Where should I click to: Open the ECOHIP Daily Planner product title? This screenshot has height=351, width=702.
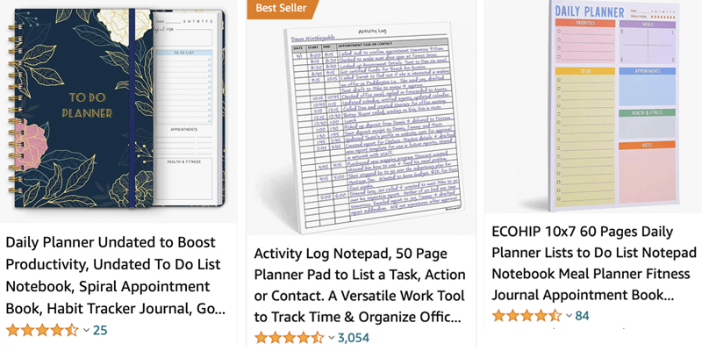point(590,262)
